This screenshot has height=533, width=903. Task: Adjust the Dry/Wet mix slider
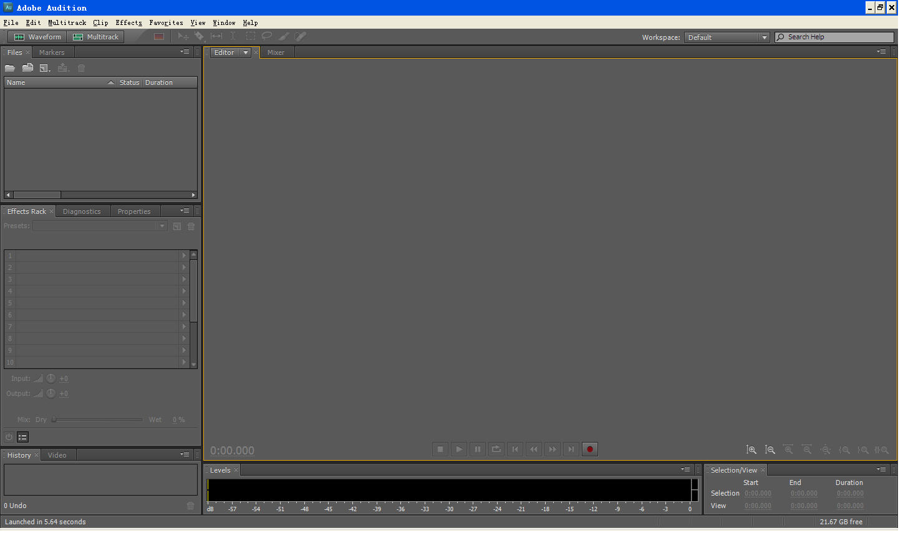(97, 420)
